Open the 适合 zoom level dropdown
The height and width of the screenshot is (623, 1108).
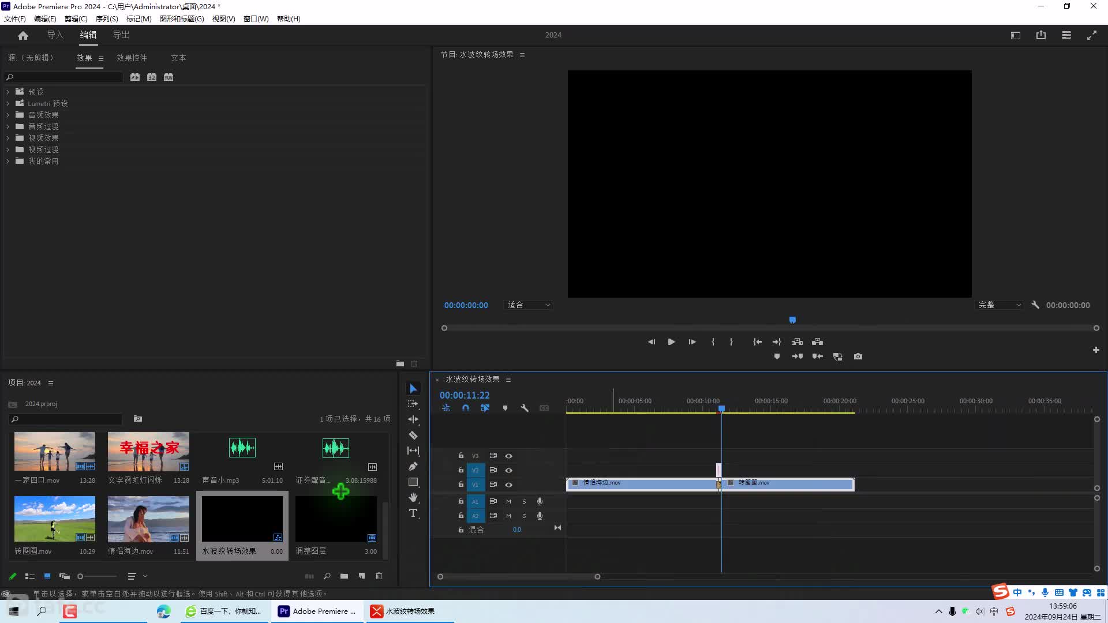(x=529, y=305)
